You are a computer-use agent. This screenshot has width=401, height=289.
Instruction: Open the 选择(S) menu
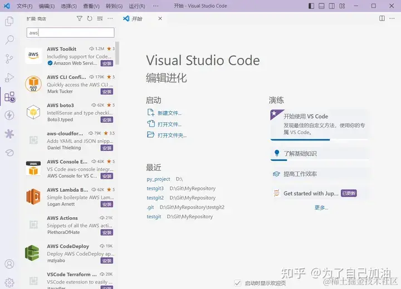point(69,6)
